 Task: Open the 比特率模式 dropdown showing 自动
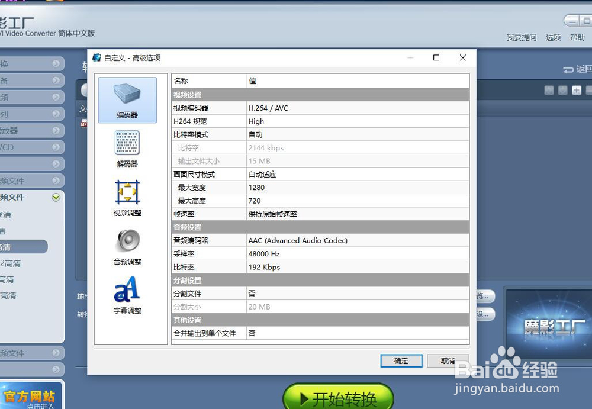pyautogui.click(x=296, y=134)
